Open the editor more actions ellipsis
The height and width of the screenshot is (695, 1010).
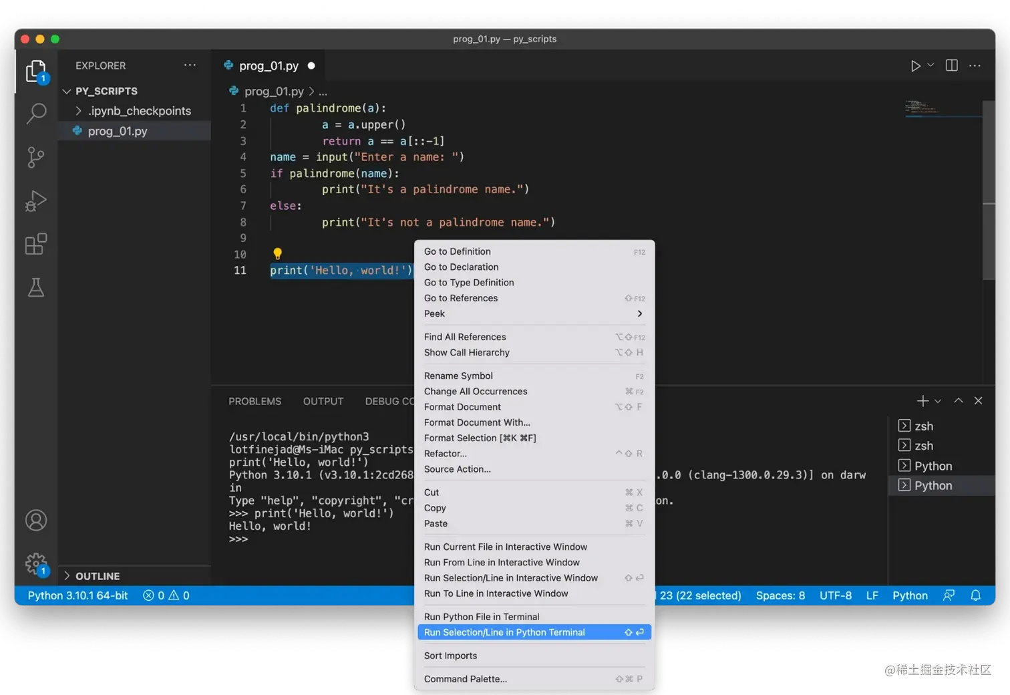pos(975,65)
